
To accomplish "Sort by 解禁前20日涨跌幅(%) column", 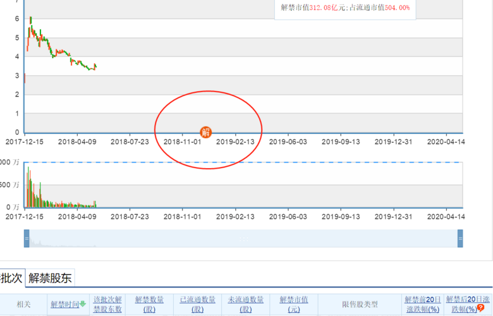I will click(423, 305).
